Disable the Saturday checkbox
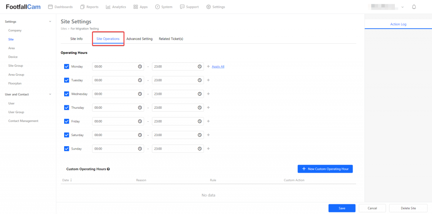 tap(67, 135)
